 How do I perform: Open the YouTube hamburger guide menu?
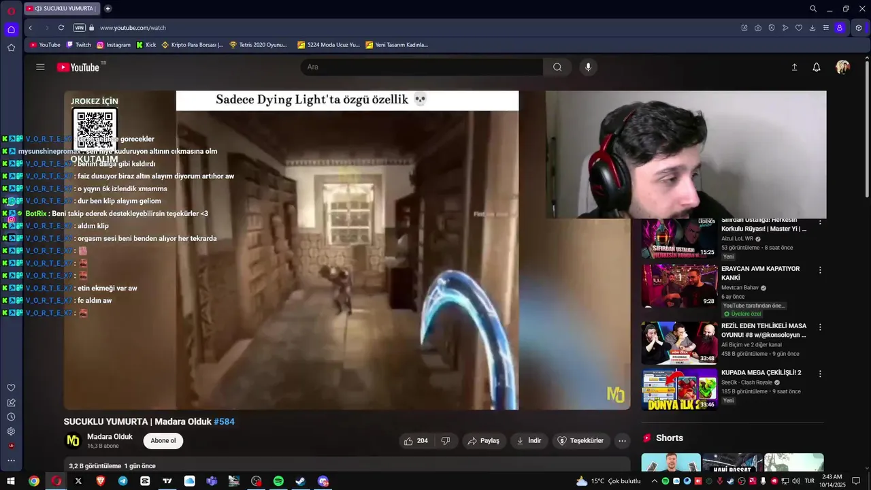[40, 67]
